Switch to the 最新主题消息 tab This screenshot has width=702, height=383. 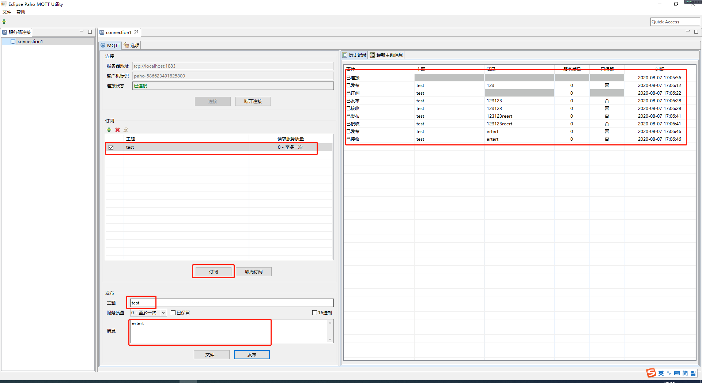click(386, 55)
